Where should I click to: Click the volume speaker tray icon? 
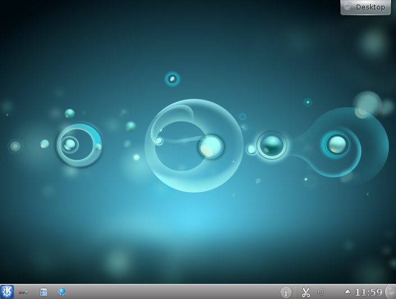(x=320, y=292)
